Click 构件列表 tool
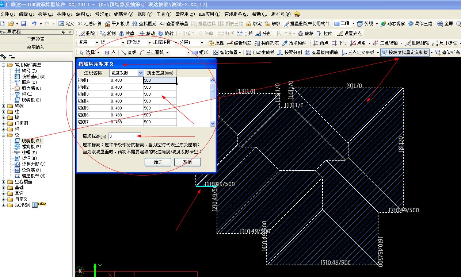The image size is (461, 277). pos(267,43)
